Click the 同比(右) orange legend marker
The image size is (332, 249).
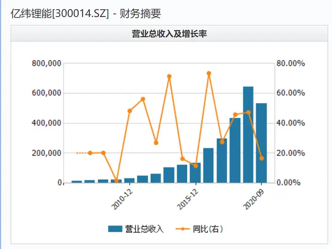click(183, 229)
